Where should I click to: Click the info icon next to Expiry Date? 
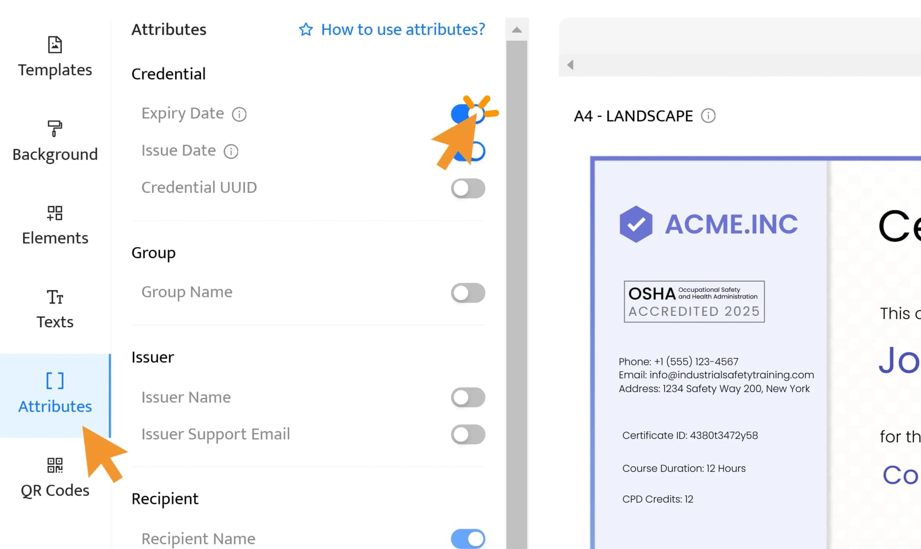tap(239, 114)
